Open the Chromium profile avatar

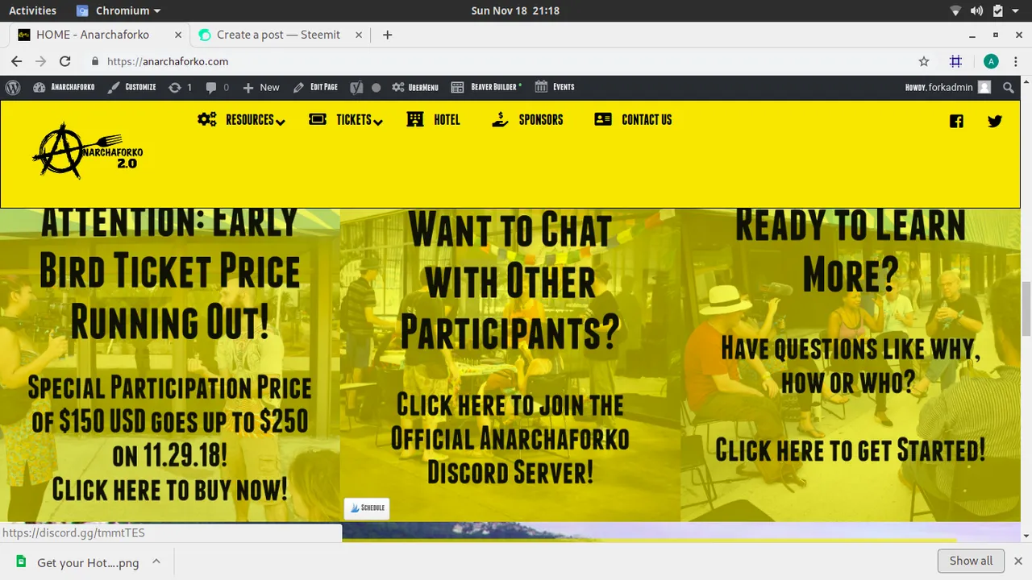tap(991, 61)
